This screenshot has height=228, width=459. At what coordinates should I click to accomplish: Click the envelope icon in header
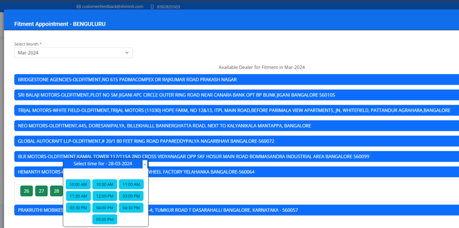pyautogui.click(x=78, y=6)
